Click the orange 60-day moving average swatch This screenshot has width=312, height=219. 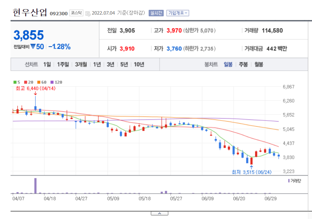click(x=38, y=82)
